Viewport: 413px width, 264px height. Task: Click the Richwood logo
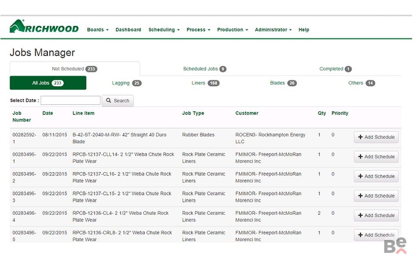pyautogui.click(x=44, y=27)
